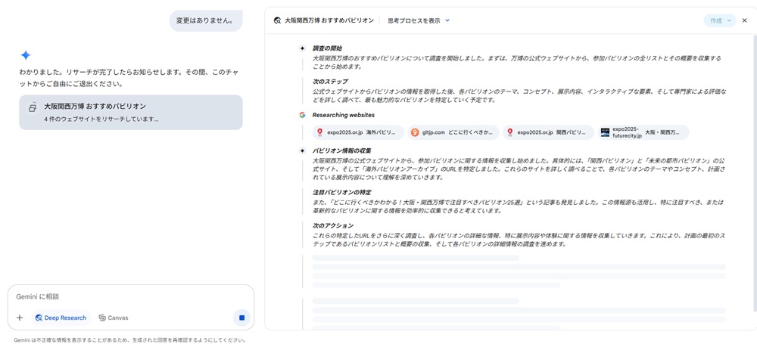
Task: Click the plus attach icon in prompt box
Action: (20, 318)
